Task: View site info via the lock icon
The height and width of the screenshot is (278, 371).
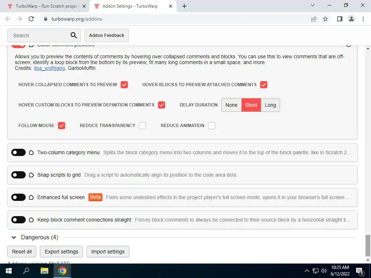Action: [x=46, y=19]
